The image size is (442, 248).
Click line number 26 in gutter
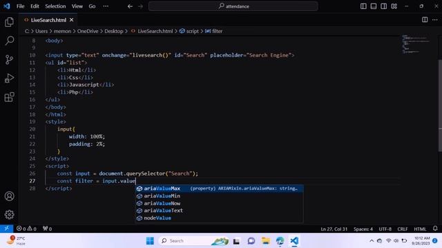(32, 174)
